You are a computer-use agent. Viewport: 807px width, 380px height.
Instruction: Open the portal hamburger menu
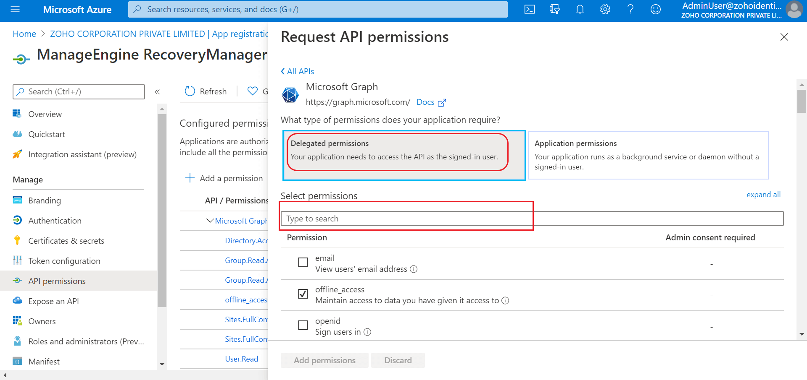pos(15,9)
